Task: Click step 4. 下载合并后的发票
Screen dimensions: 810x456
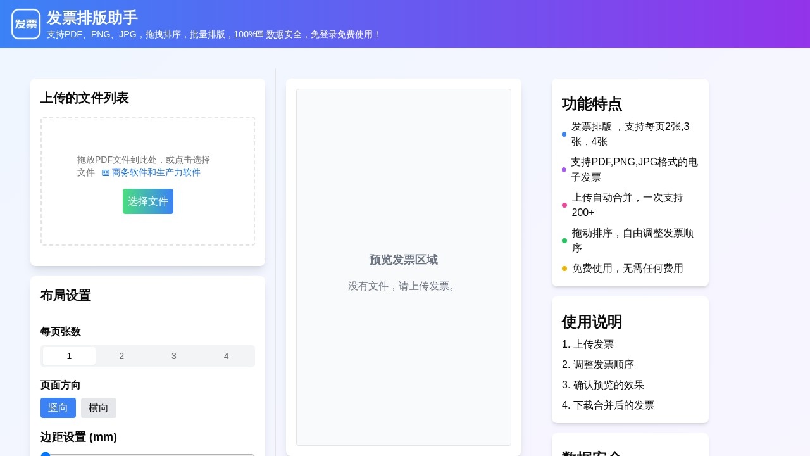Action: (x=608, y=405)
